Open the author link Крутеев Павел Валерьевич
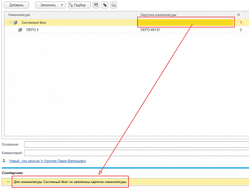 pyautogui.click(x=47, y=161)
